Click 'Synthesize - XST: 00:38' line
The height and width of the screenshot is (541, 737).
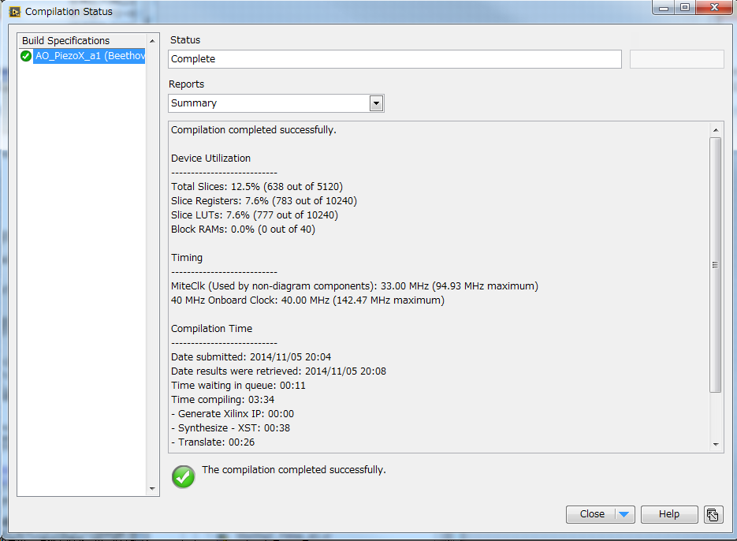coord(230,428)
